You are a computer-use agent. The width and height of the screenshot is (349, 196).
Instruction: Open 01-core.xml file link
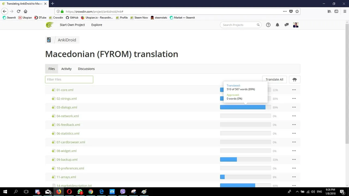click(65, 90)
